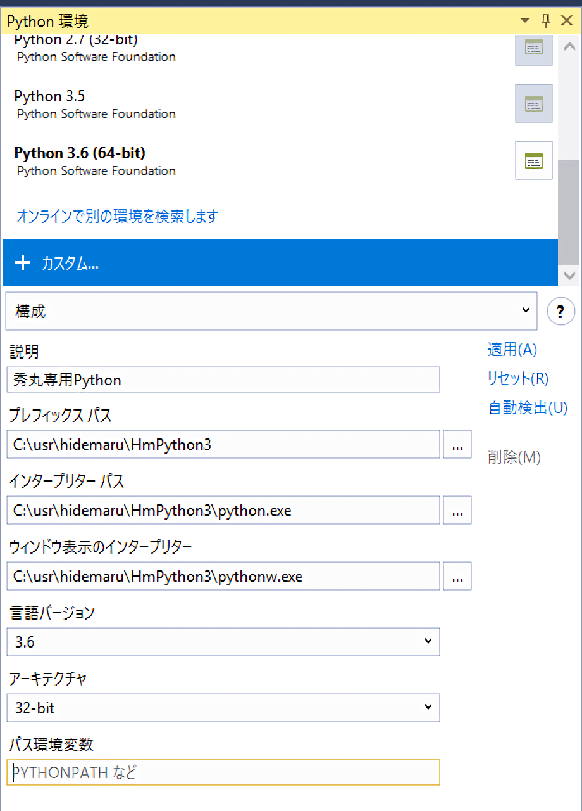Viewport: 582px width, 811px height.
Task: Click the help question mark icon
Action: click(x=560, y=312)
